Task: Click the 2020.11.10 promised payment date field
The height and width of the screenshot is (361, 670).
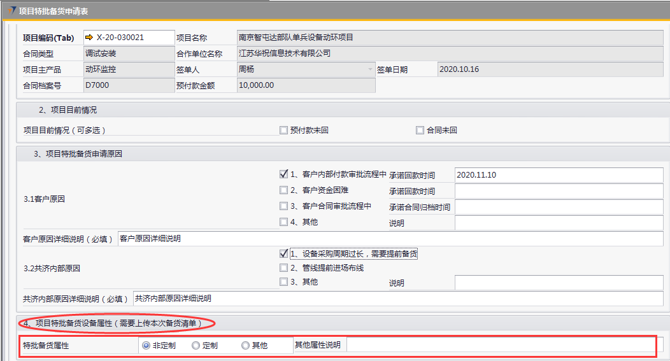Action: click(x=559, y=175)
